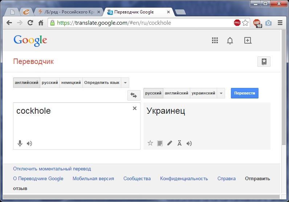Select русский as target language

click(153, 93)
